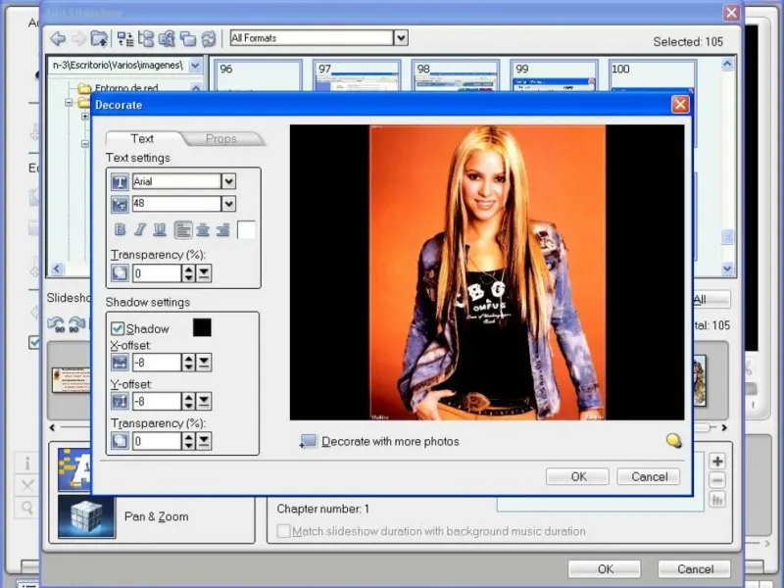Select thumbnail 97 in the file browser
The width and height of the screenshot is (784, 588).
click(x=357, y=75)
